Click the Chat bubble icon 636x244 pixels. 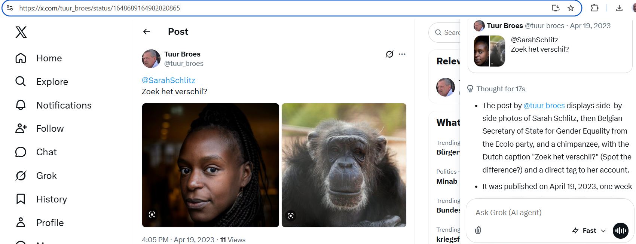[21, 152]
